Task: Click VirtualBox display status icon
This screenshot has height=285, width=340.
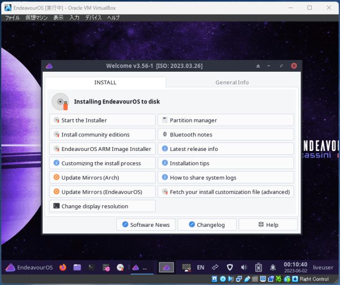Action: 263,279
